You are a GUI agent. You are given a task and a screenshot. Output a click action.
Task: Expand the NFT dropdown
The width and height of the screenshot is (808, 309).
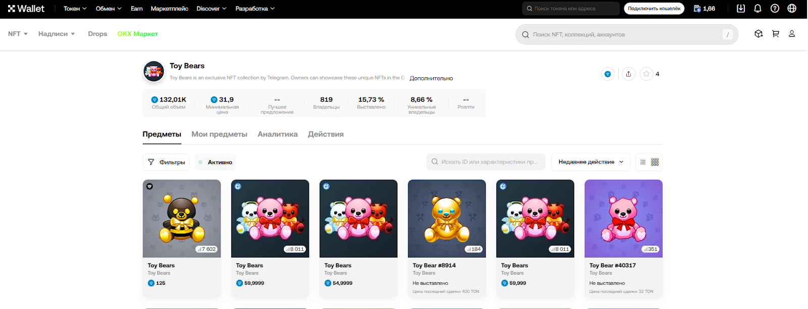click(x=18, y=34)
